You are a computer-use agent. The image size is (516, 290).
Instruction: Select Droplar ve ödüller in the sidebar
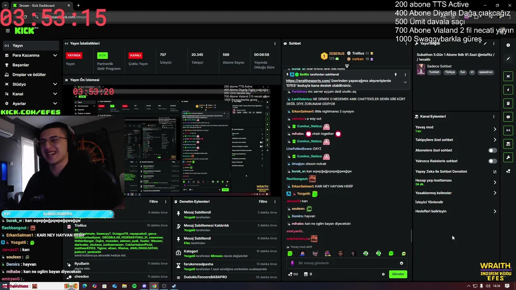tap(31, 75)
